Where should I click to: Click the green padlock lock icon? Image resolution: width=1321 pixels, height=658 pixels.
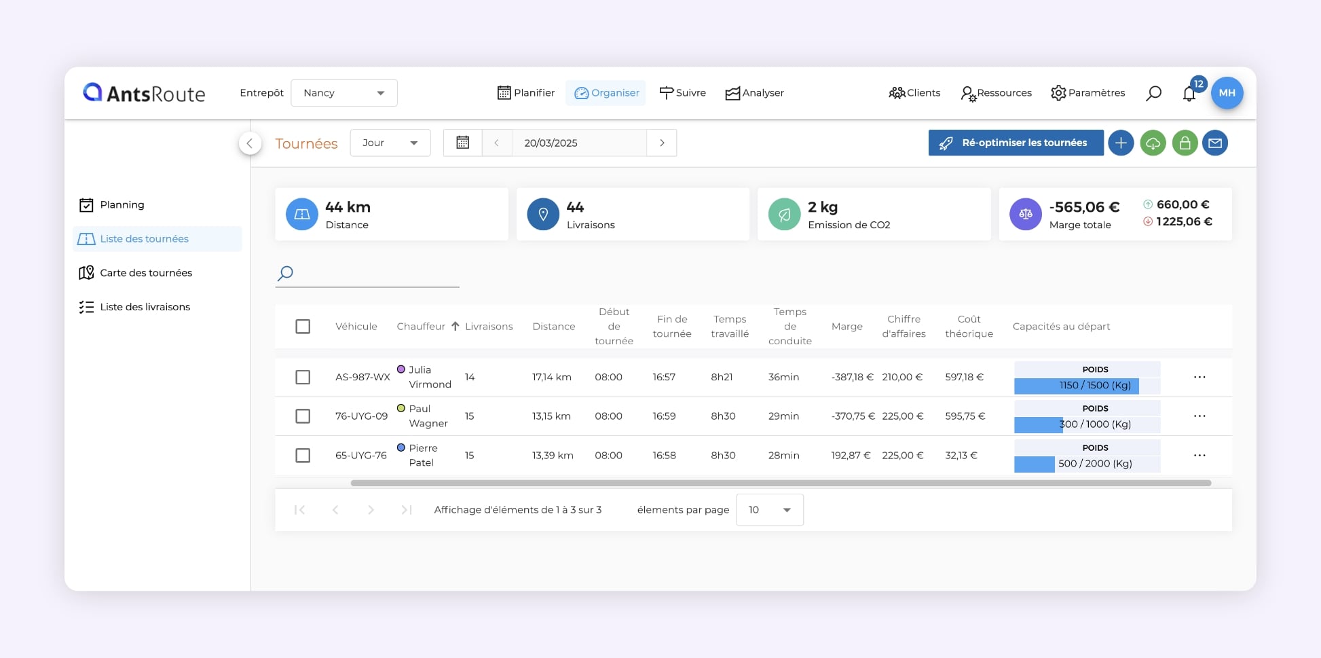(1185, 143)
